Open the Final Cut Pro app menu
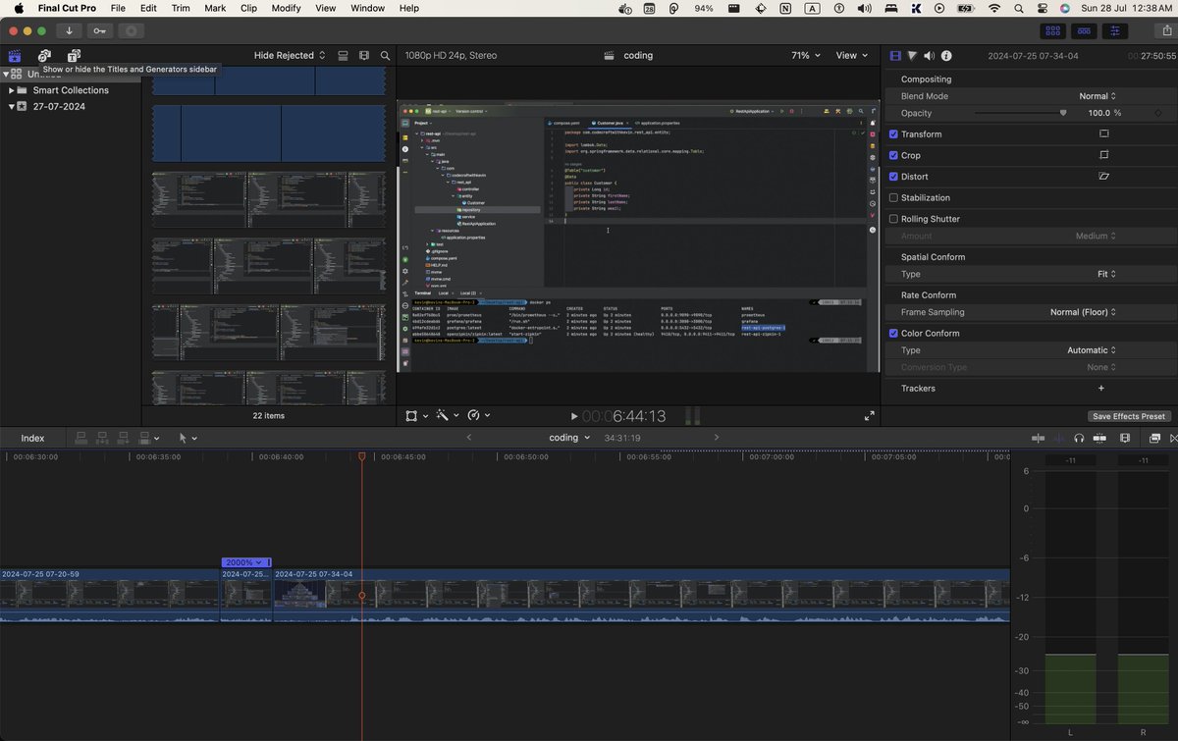The image size is (1178, 741). [69, 8]
